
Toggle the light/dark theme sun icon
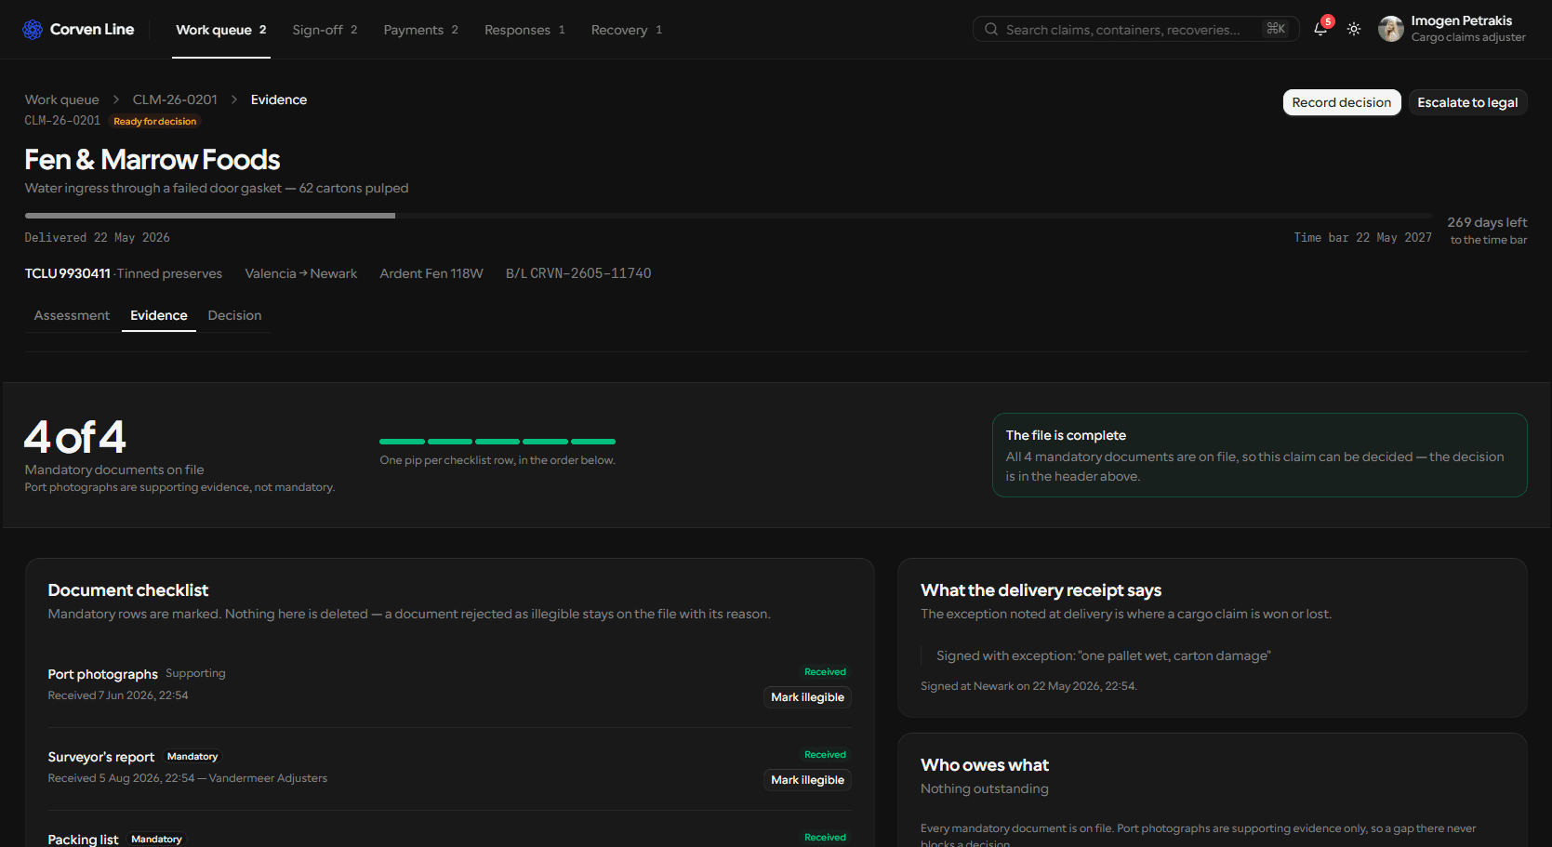pyautogui.click(x=1354, y=29)
